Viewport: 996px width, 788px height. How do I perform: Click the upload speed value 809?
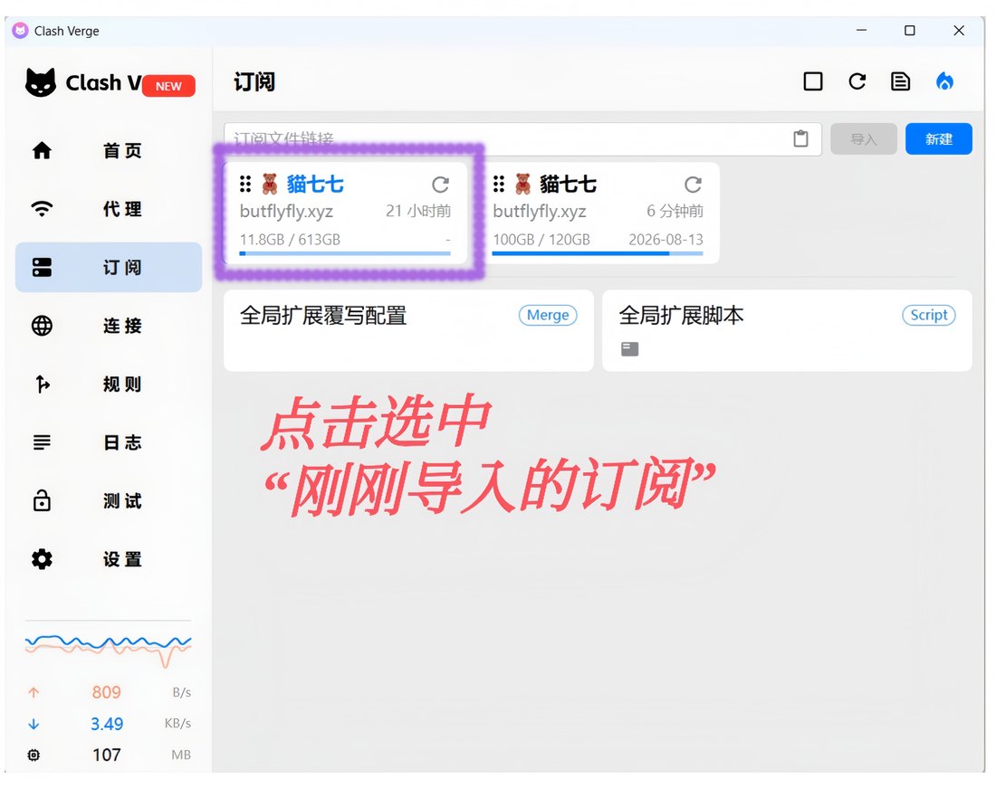pos(106,692)
